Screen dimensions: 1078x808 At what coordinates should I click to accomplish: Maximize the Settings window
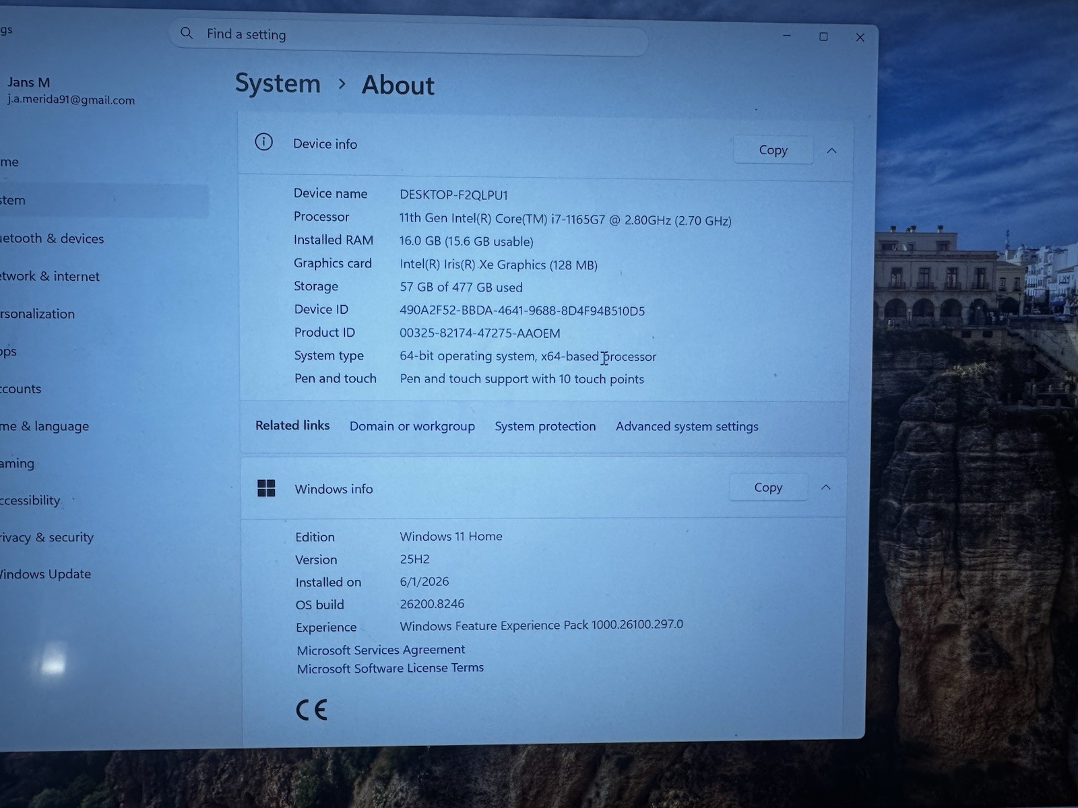(x=823, y=36)
